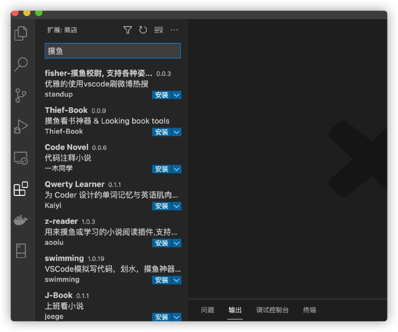The image size is (398, 332).
Task: Open the swimming 1.0.19 extension title
Action: click(64, 258)
